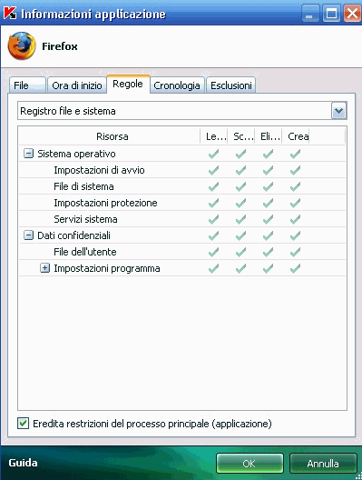This screenshot has height=480, width=362.
Task: Click Eli... checkmark for Servizi sistema
Action: point(268,219)
